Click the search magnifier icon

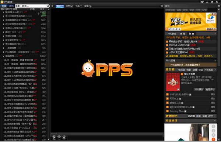click(48, 6)
